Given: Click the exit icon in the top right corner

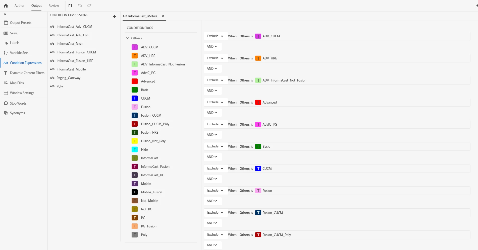Looking at the screenshot, I should pyautogui.click(x=476, y=6).
